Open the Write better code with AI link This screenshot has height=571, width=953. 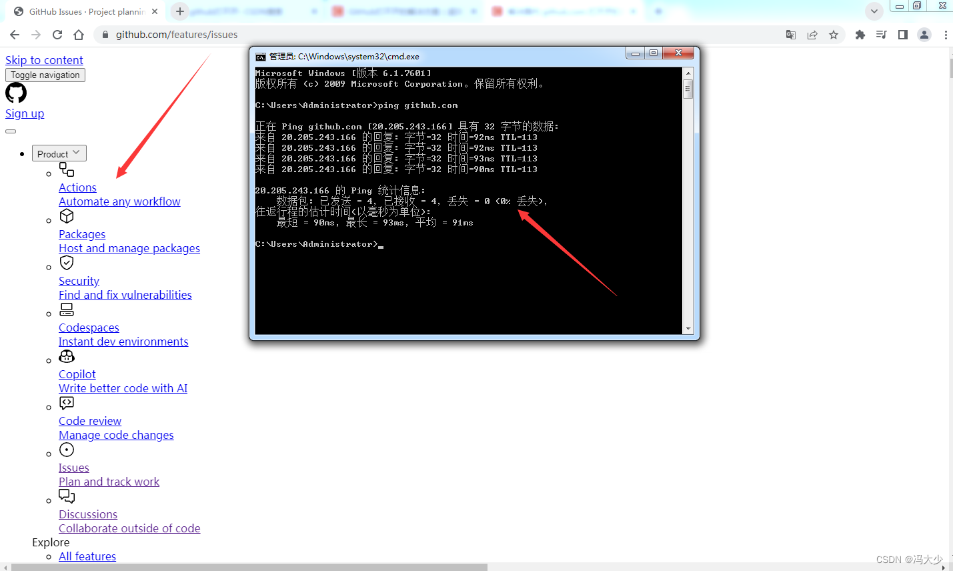(x=123, y=388)
